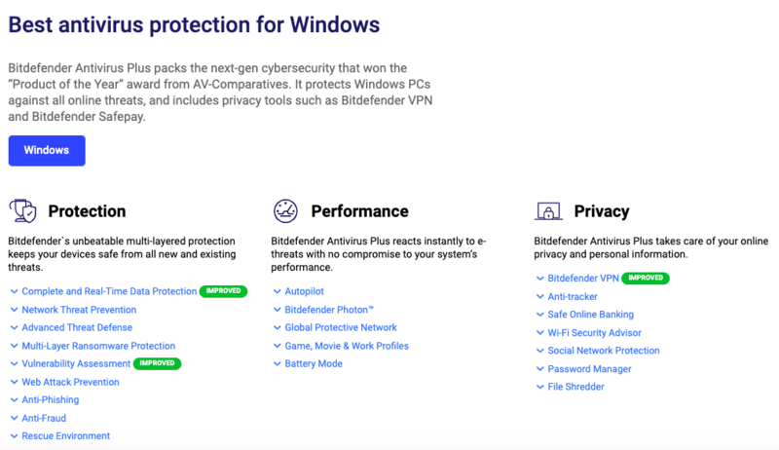This screenshot has height=450, width=779.
Task: Select the Windows platform button
Action: click(x=47, y=151)
